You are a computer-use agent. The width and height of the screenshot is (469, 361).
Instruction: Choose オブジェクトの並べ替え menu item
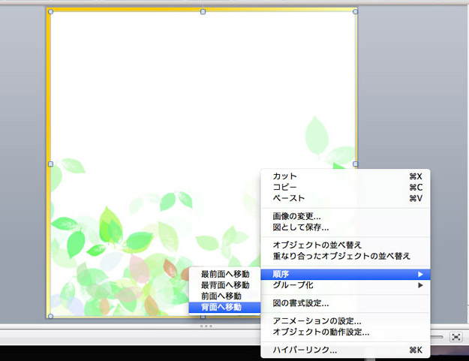pyautogui.click(x=317, y=245)
